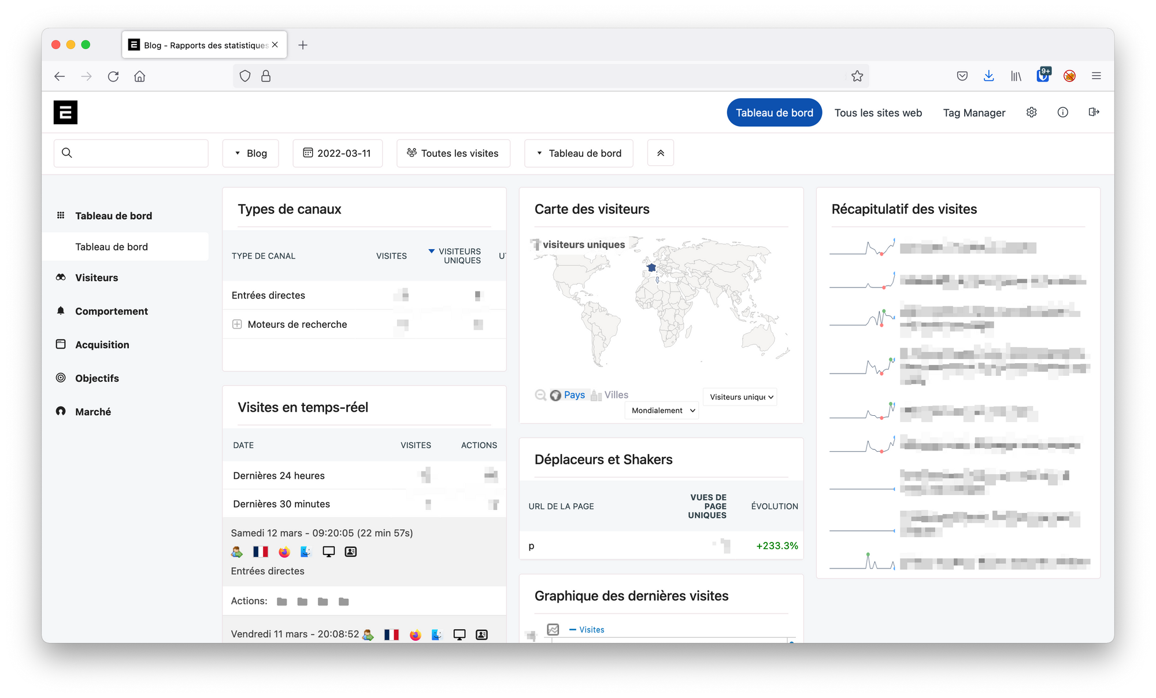
Task: Click French flag icon in Samedi visit
Action: tap(261, 552)
